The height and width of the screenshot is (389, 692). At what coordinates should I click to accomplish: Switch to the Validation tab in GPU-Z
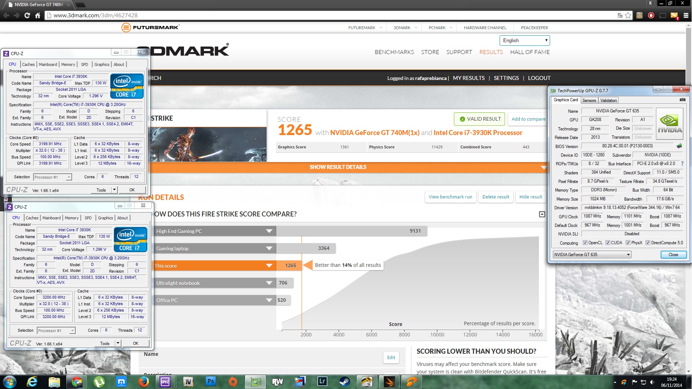point(608,100)
